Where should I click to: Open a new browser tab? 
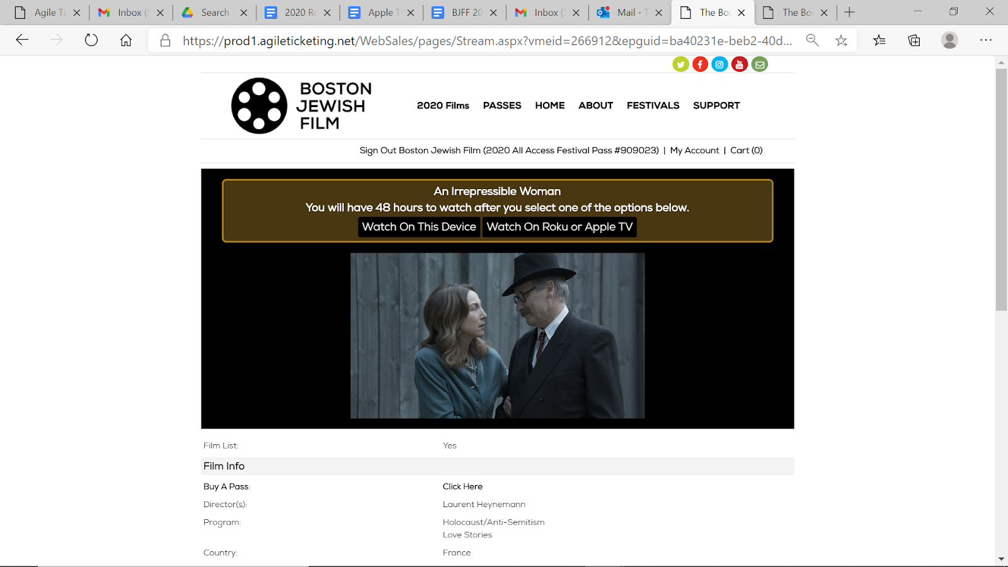(849, 12)
